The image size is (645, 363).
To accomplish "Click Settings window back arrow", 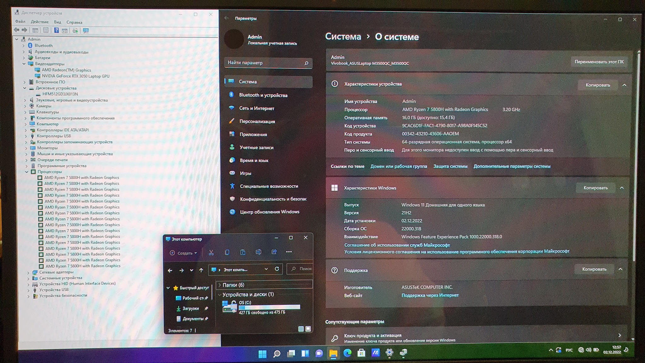I will [x=226, y=18].
